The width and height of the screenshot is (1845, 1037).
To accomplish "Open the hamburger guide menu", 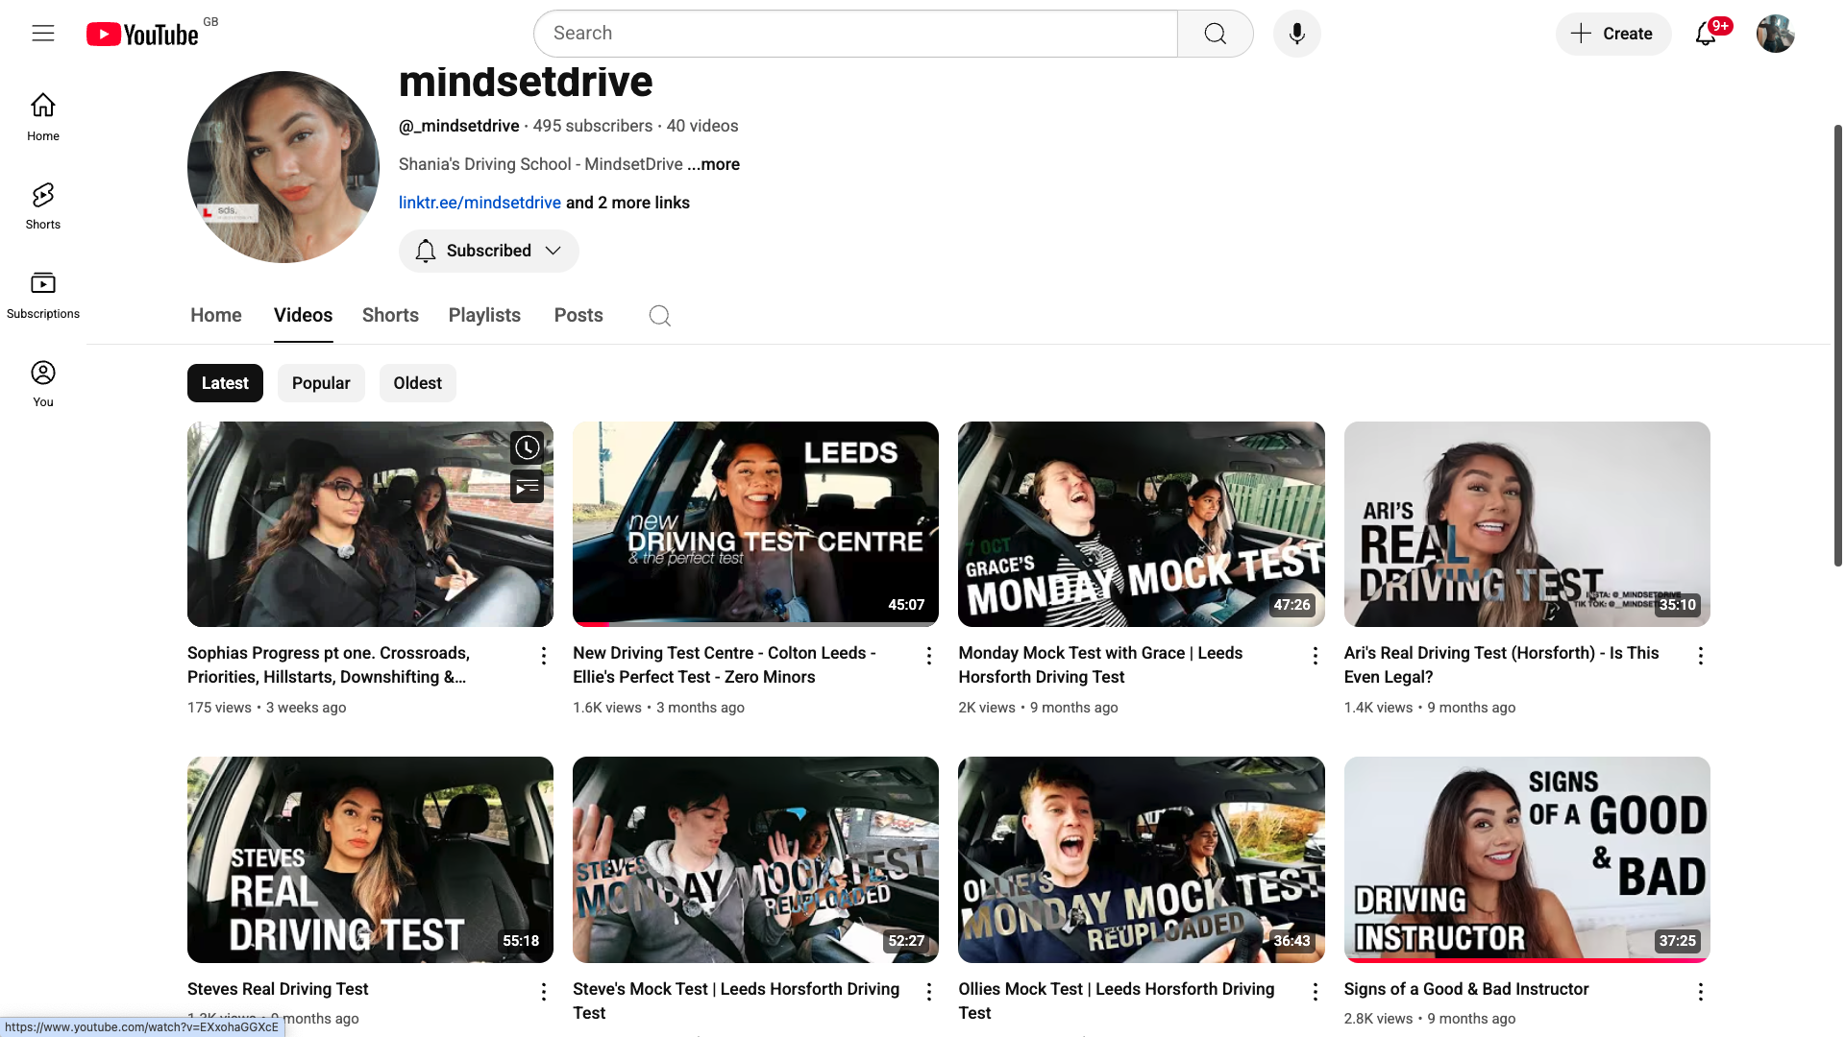I will [x=43, y=34].
